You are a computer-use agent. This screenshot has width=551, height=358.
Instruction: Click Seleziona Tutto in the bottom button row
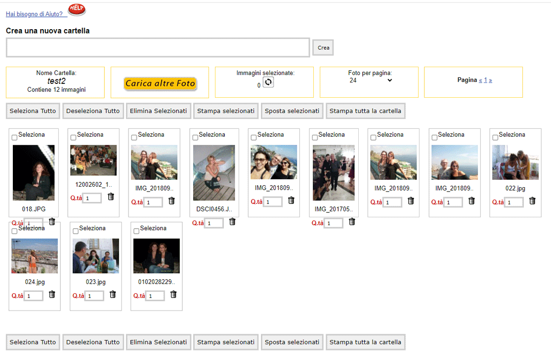[33, 342]
